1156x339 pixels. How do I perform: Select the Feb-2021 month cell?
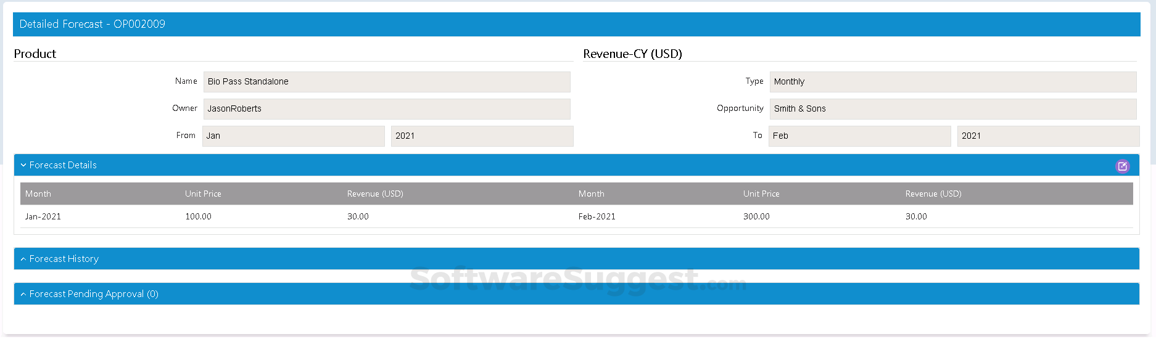point(597,216)
